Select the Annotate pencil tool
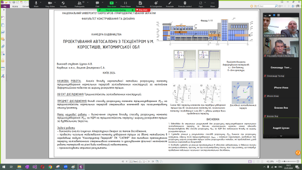 170,4
